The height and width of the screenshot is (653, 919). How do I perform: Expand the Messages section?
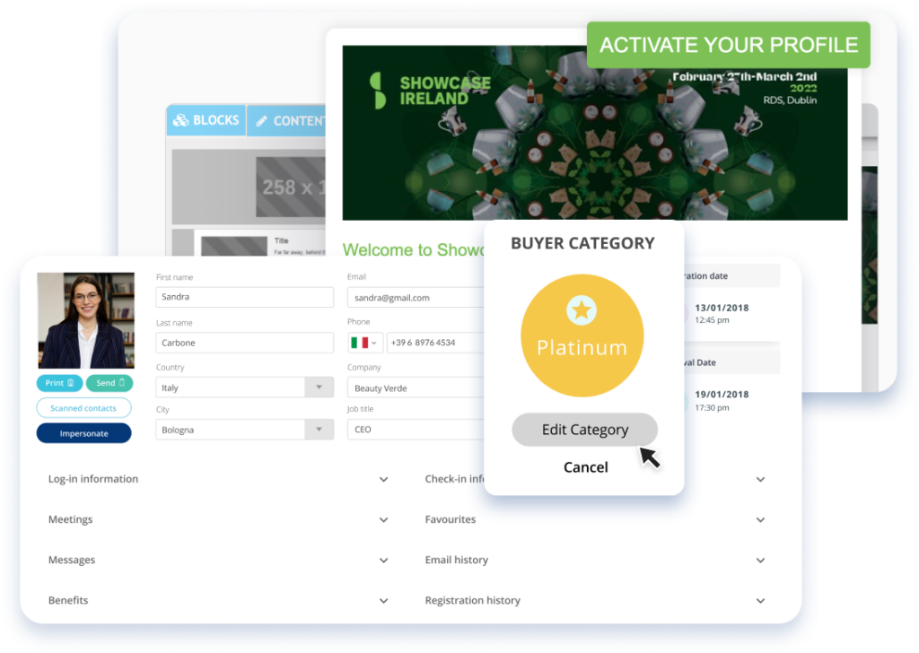[218, 560]
